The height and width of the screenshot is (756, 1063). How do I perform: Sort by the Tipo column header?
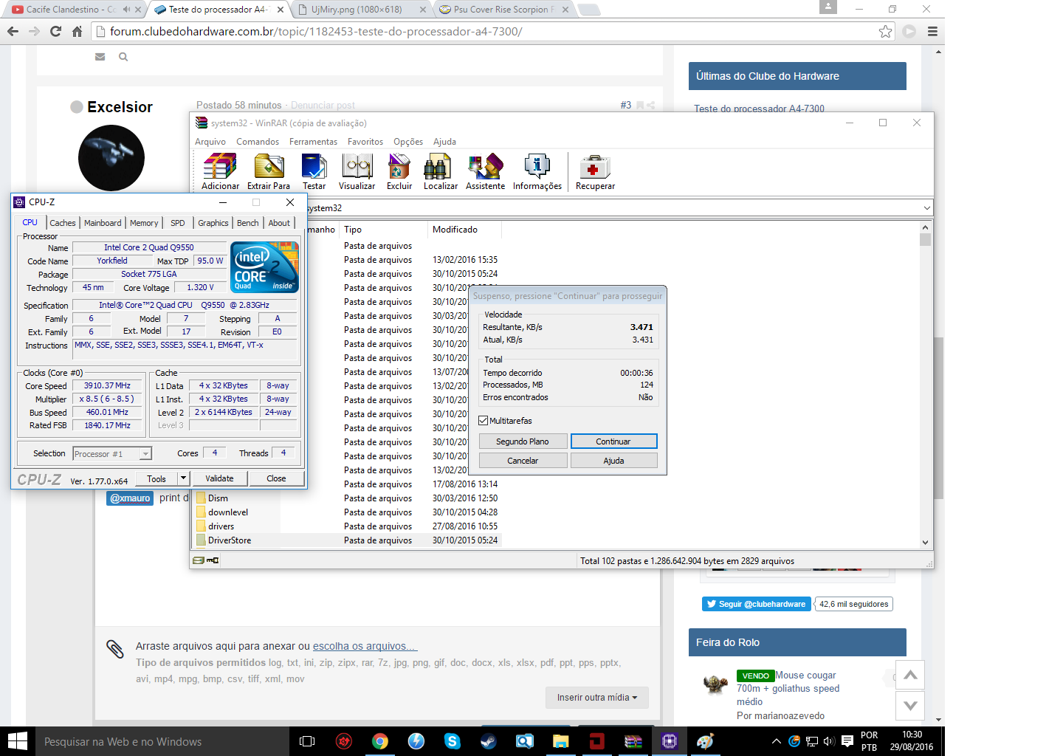(383, 230)
